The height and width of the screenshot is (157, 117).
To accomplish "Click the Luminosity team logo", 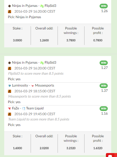I will [10, 86].
